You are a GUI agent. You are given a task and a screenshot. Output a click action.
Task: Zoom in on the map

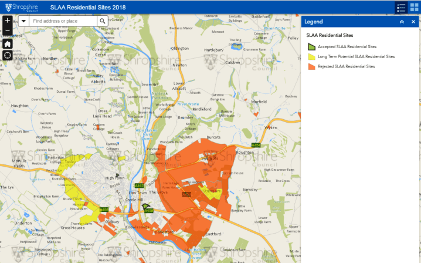7,21
